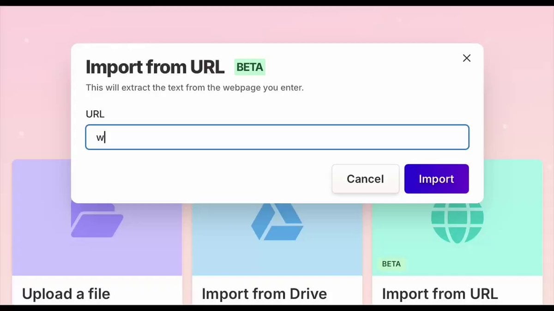Viewport: 554px width, 311px height.
Task: Select the 'Import from Drive' card title
Action: coord(264,293)
